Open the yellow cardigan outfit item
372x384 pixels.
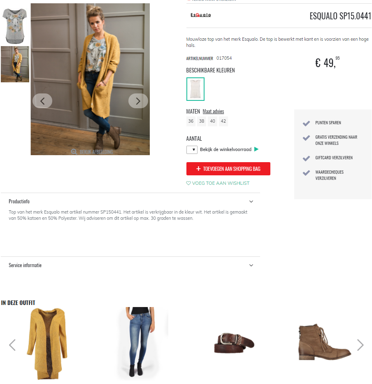pos(47,343)
